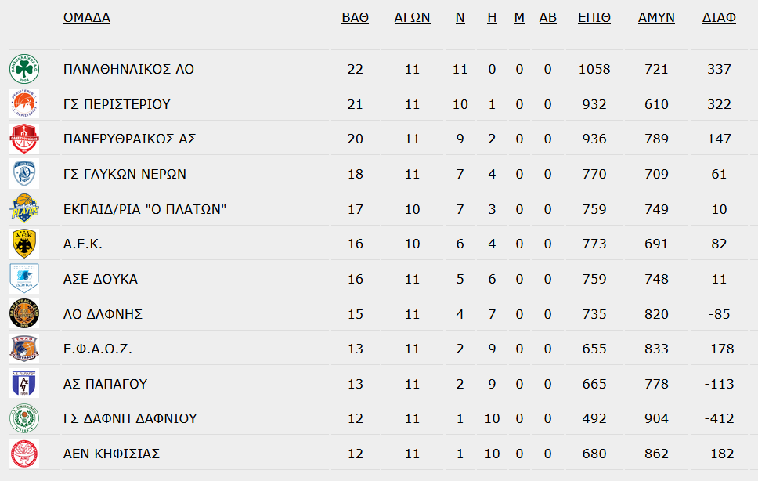Open the ΠΑΝΑΘΗΝΑΪΚΟΣ ΑΟ team name
758x481 pixels.
click(x=128, y=69)
